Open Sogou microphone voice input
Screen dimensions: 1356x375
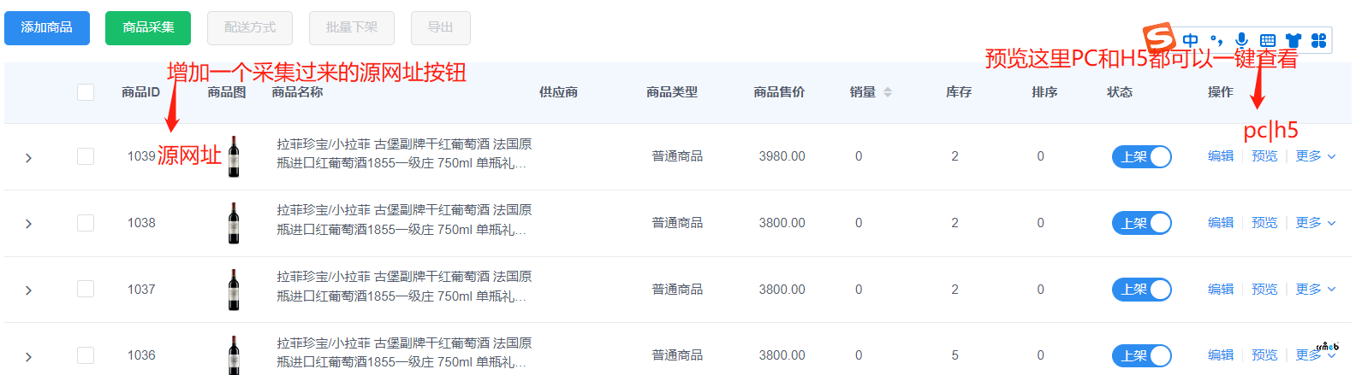[x=1242, y=40]
